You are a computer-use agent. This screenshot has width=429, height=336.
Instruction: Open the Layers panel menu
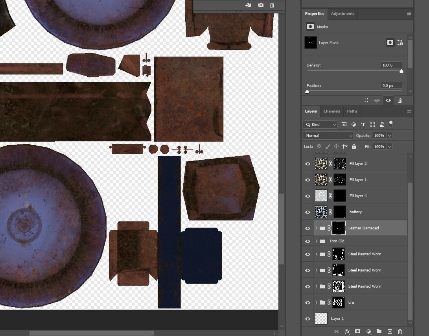pyautogui.click(x=409, y=111)
